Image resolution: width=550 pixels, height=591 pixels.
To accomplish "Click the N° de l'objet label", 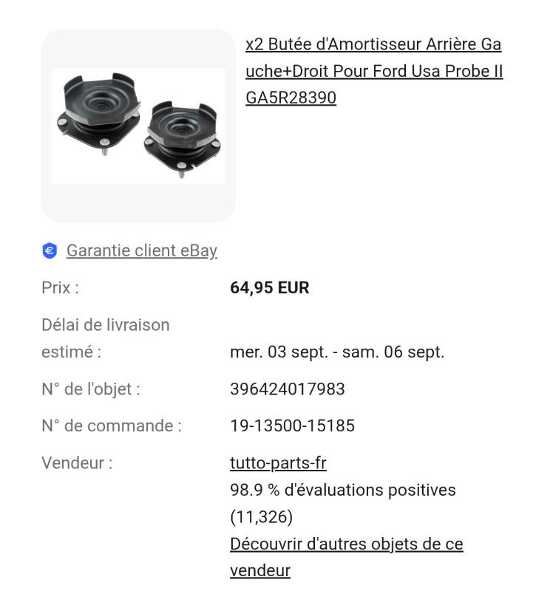I will click(90, 389).
